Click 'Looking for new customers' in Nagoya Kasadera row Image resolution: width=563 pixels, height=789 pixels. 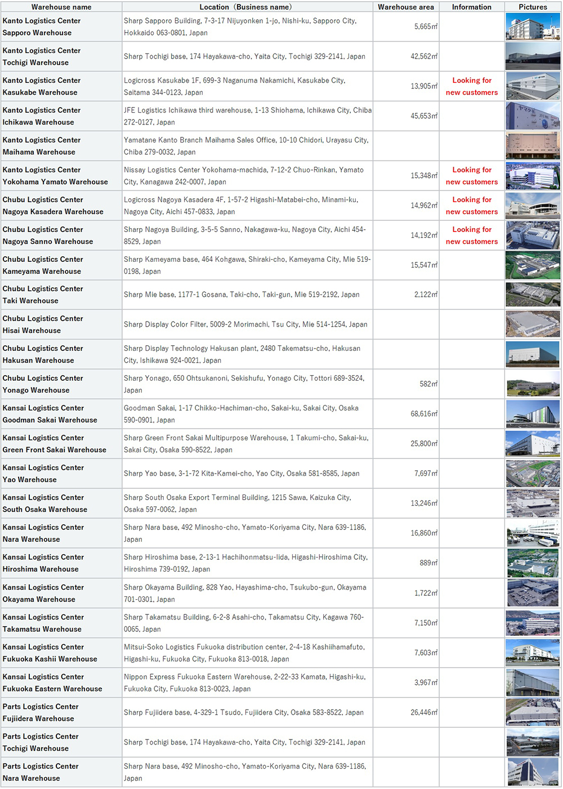pos(472,206)
